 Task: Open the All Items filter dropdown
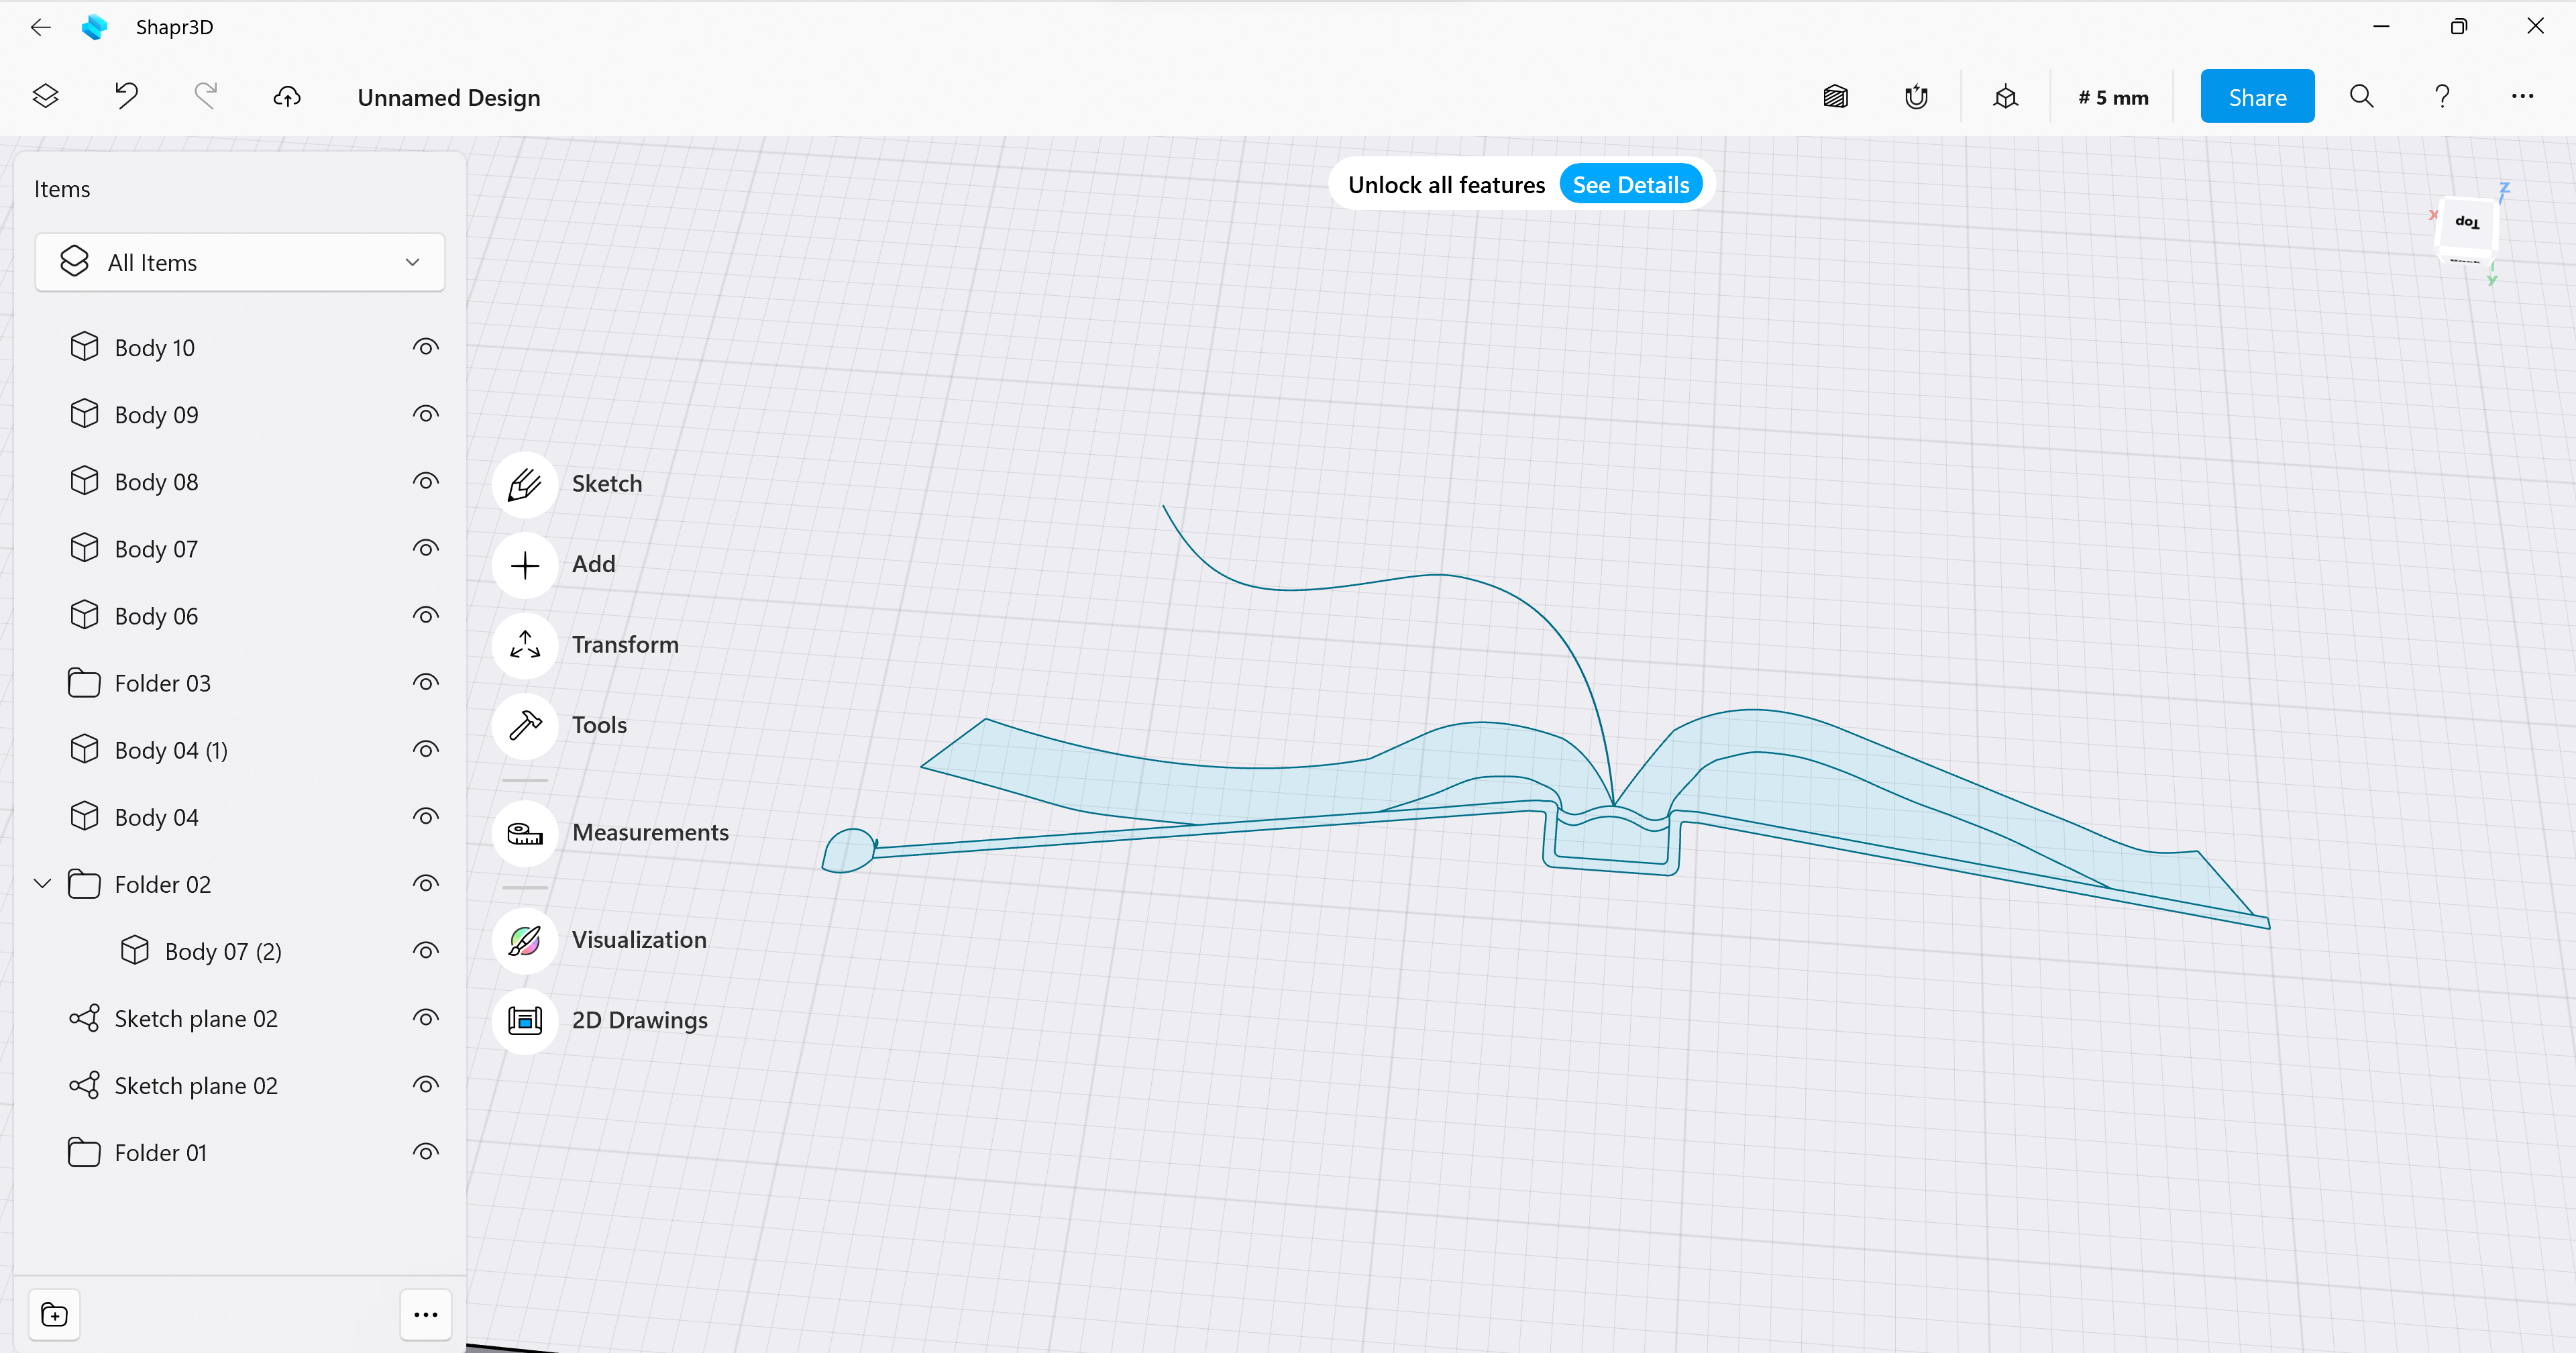[240, 263]
